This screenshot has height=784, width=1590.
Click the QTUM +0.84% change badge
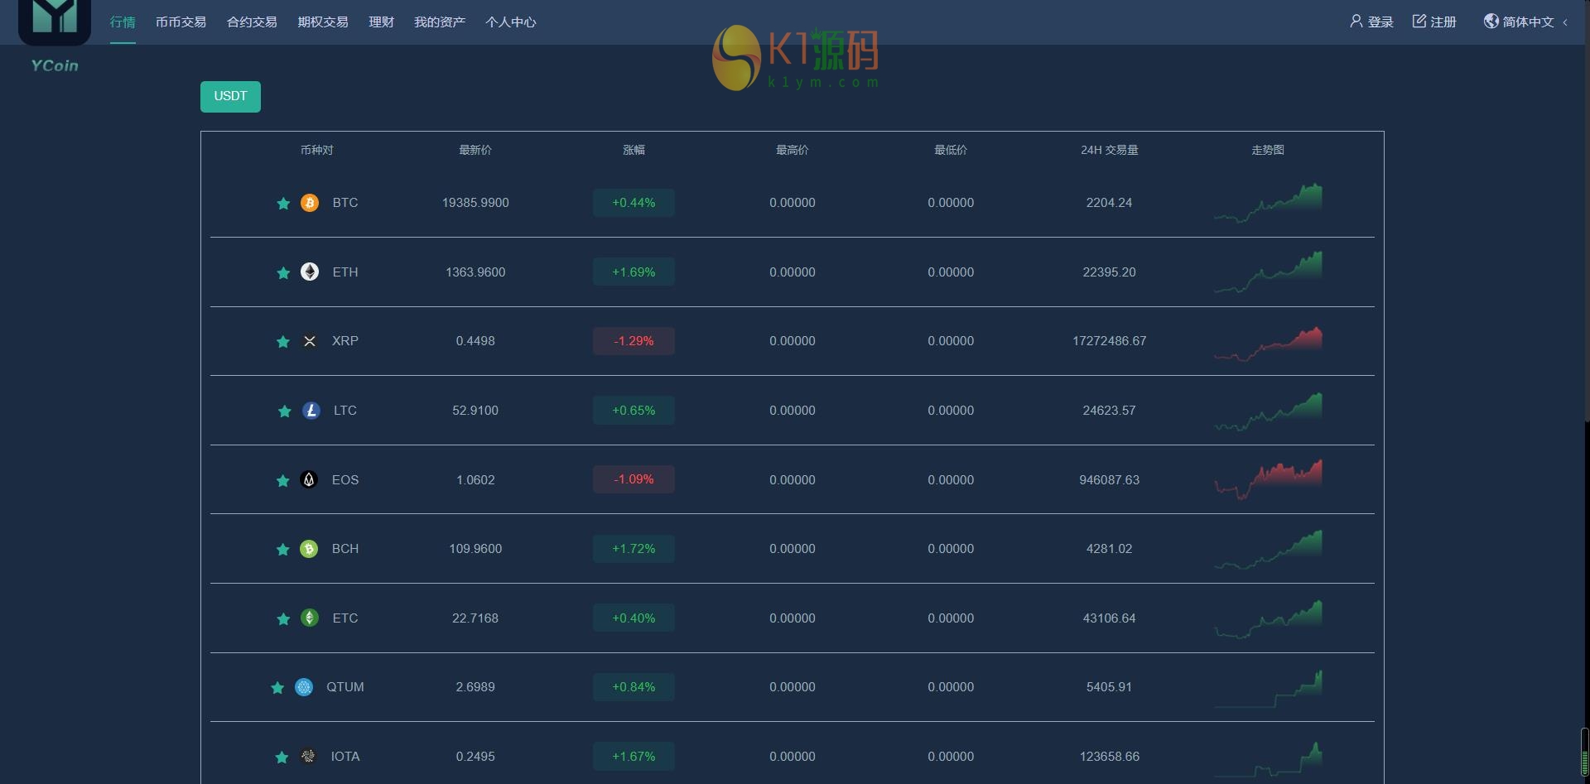pos(634,687)
